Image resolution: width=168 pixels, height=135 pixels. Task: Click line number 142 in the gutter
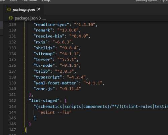click(x=12, y=100)
